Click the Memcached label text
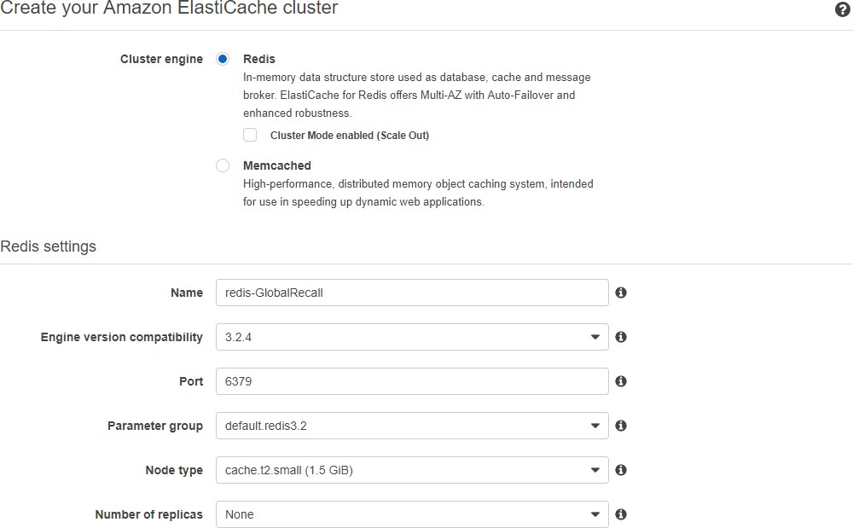Screen dimensions: 853x528 click(x=277, y=165)
